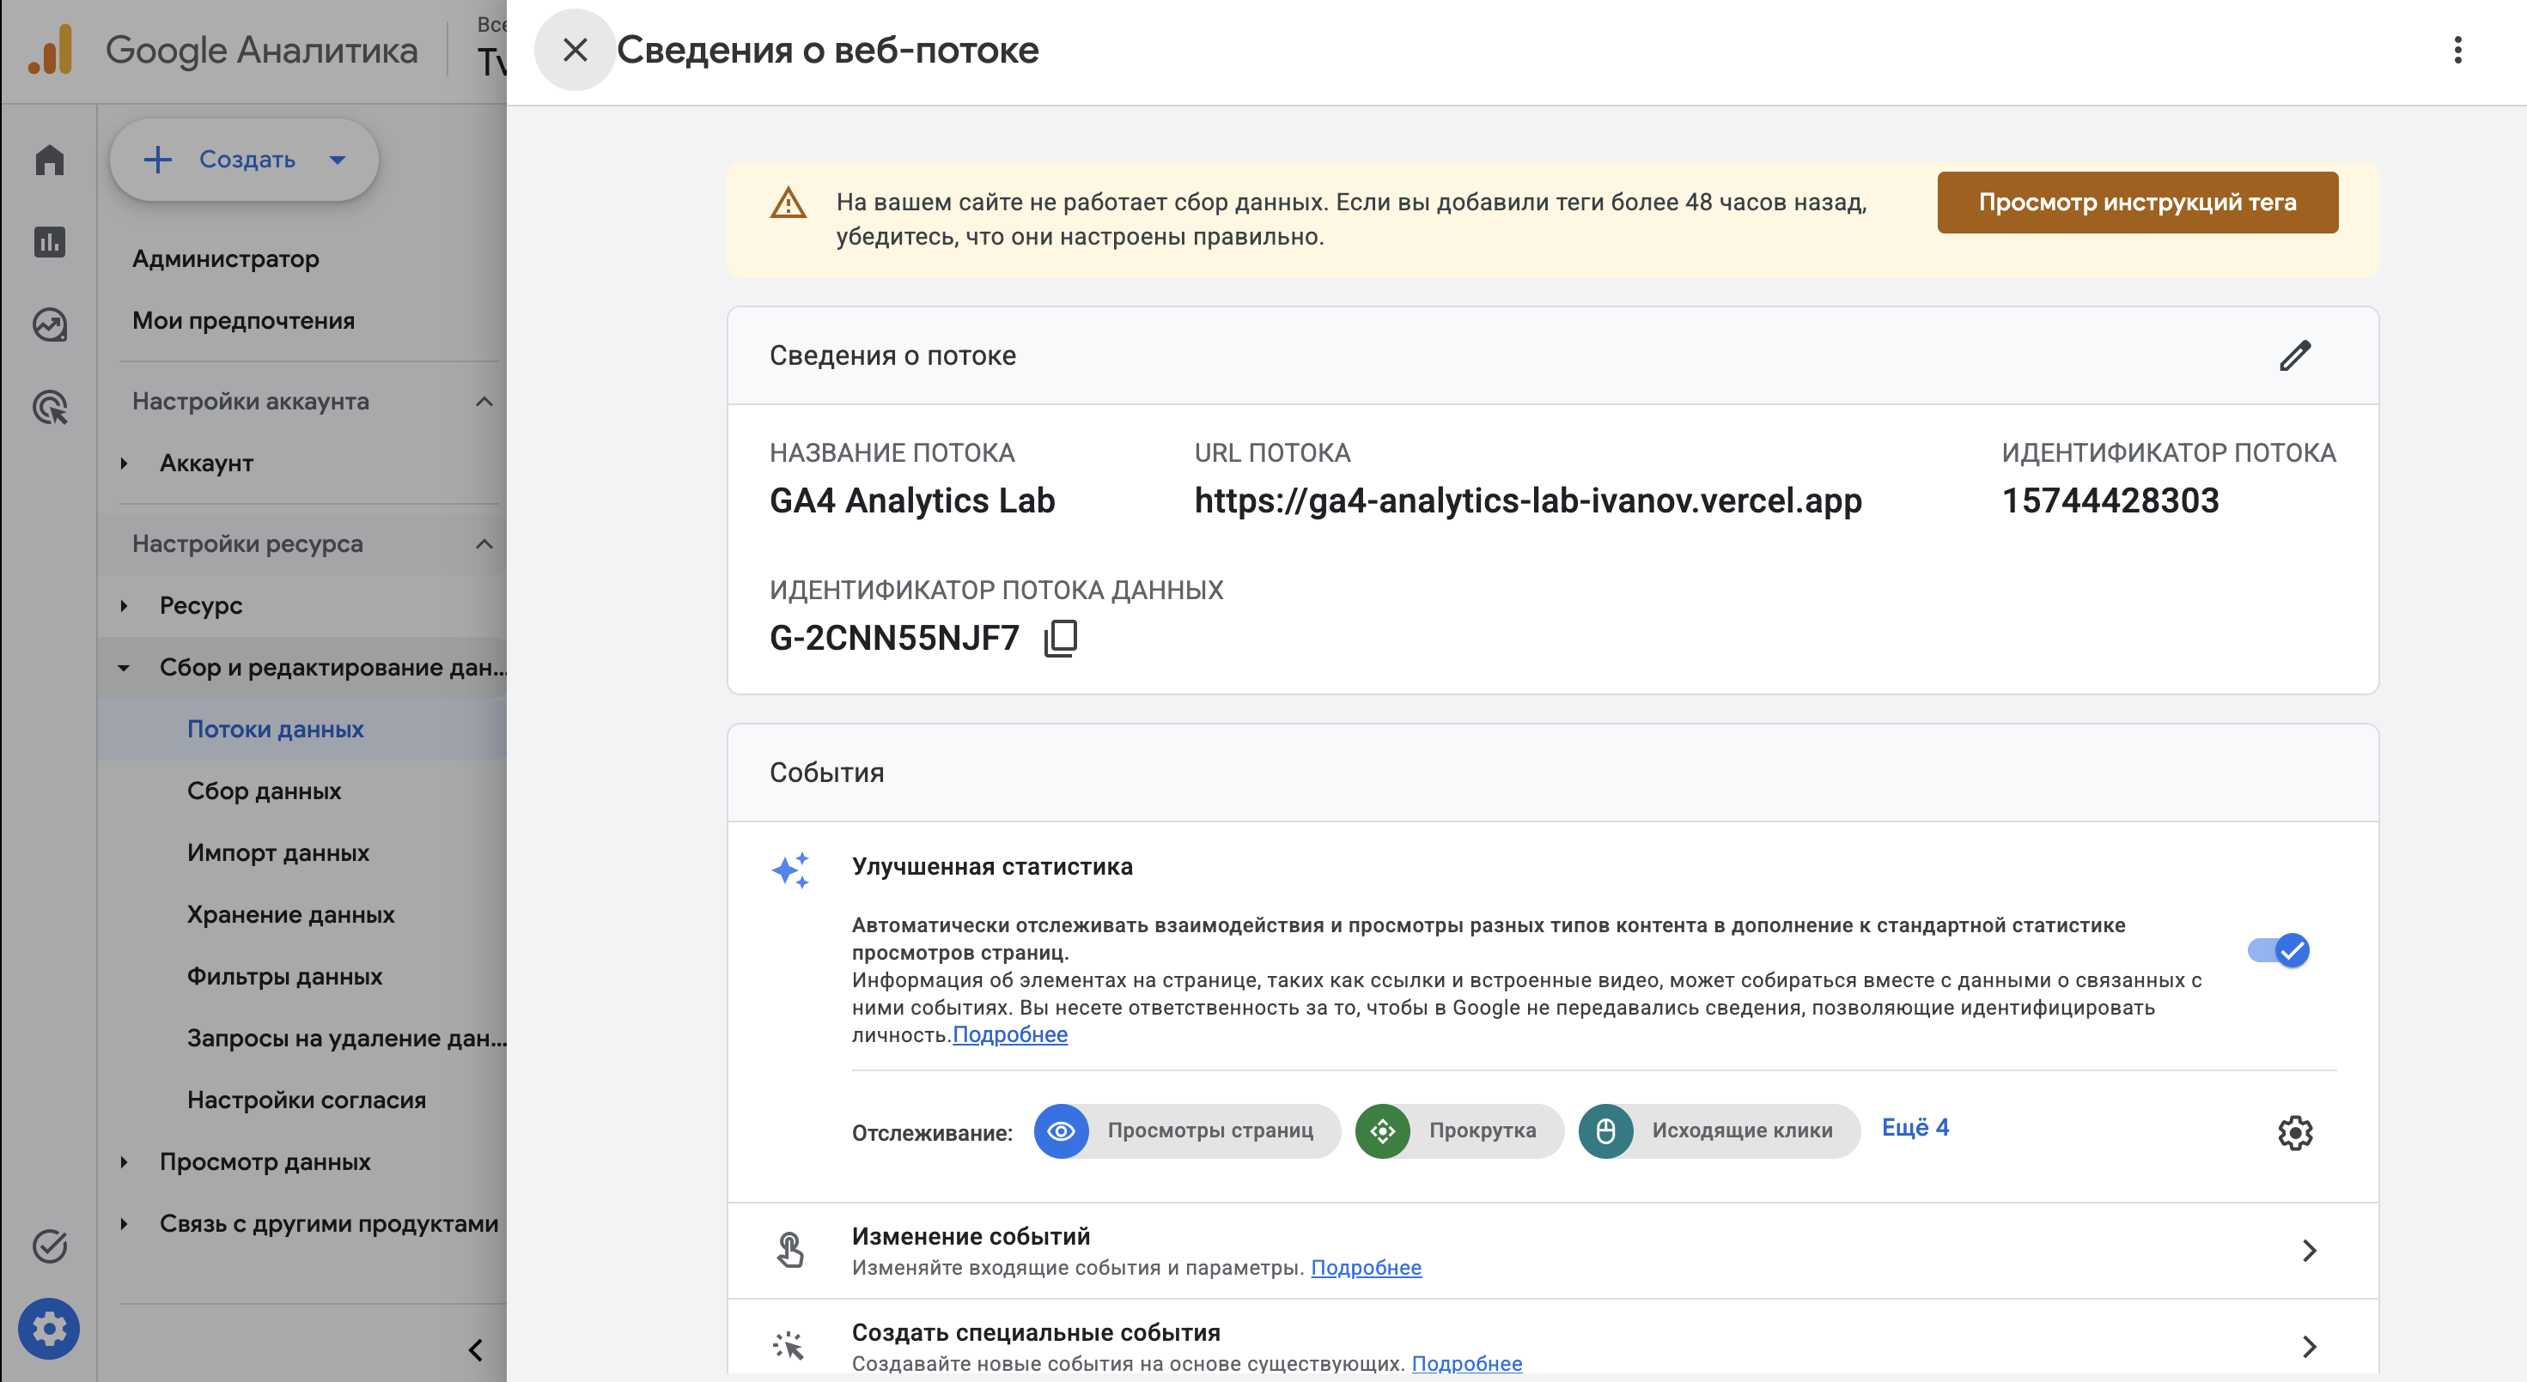Collapse the admin navigation with left chevron

pyautogui.click(x=476, y=1350)
